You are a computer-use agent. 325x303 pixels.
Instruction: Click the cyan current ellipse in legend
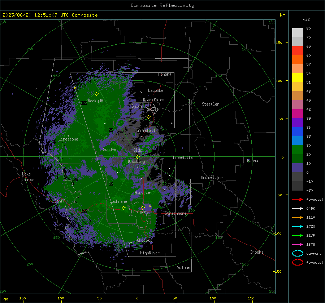pyautogui.click(x=298, y=253)
